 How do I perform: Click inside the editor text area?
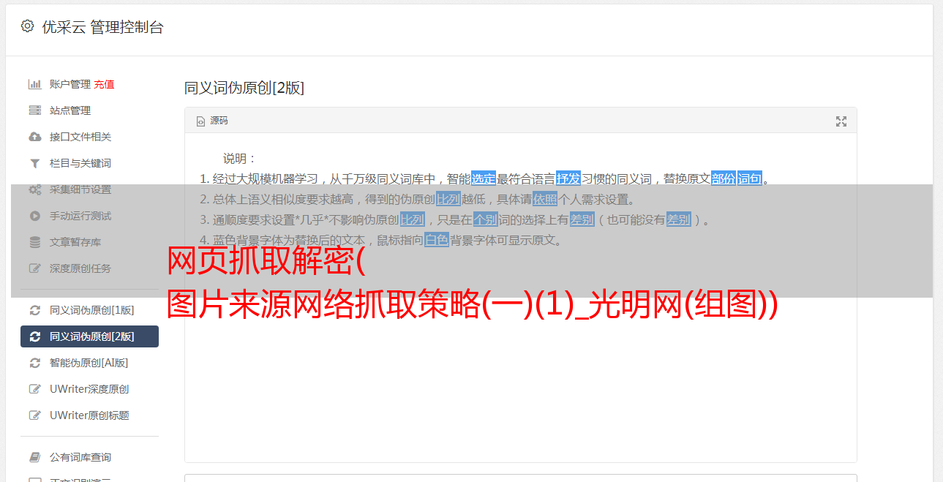520,351
